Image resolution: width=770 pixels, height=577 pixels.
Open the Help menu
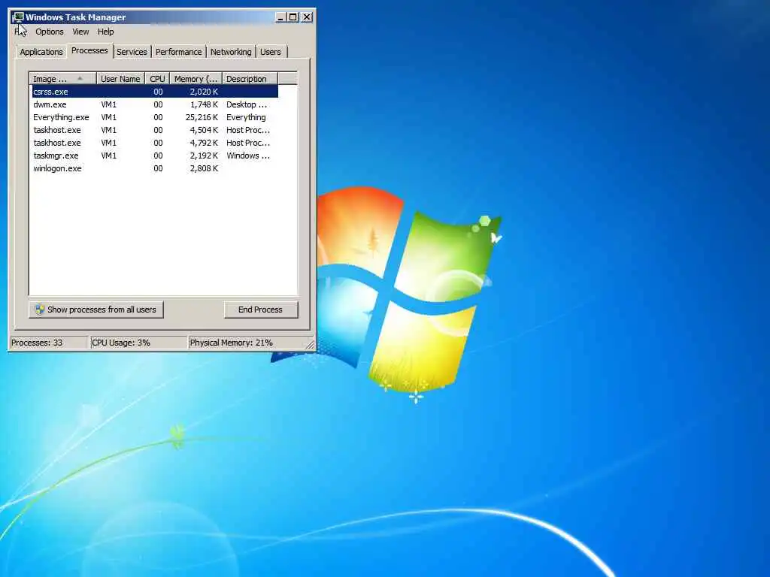tap(105, 32)
